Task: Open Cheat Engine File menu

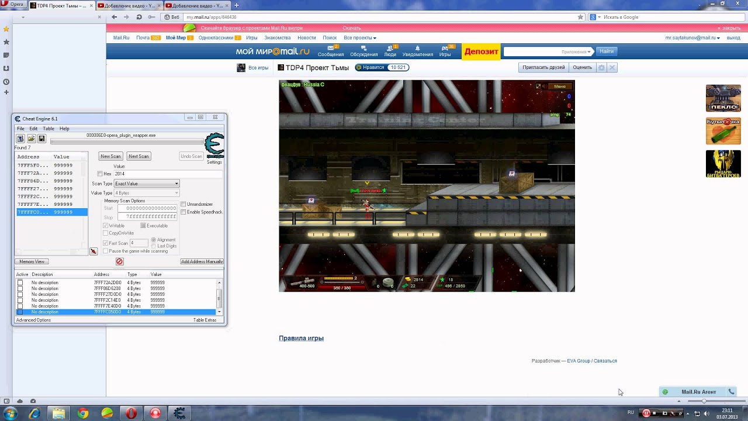Action: tap(20, 129)
